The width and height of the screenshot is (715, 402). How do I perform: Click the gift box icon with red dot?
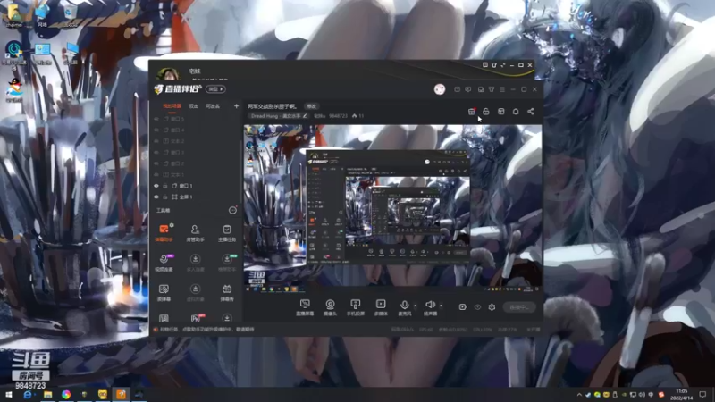[x=472, y=112]
